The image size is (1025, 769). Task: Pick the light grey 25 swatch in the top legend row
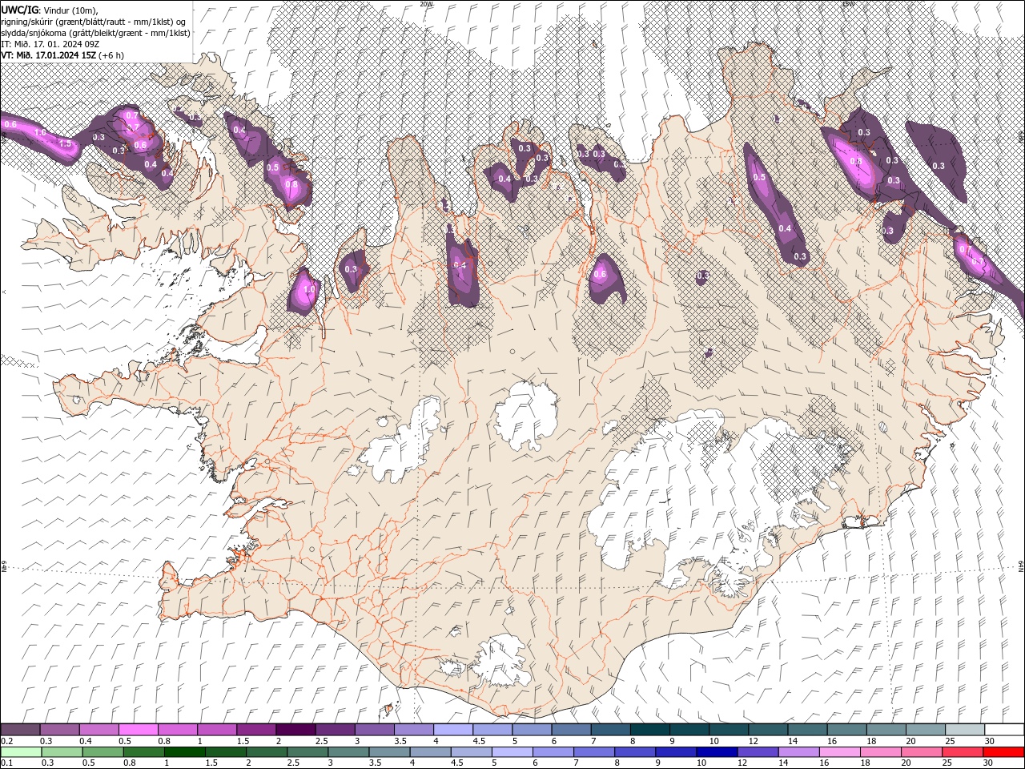click(x=966, y=730)
